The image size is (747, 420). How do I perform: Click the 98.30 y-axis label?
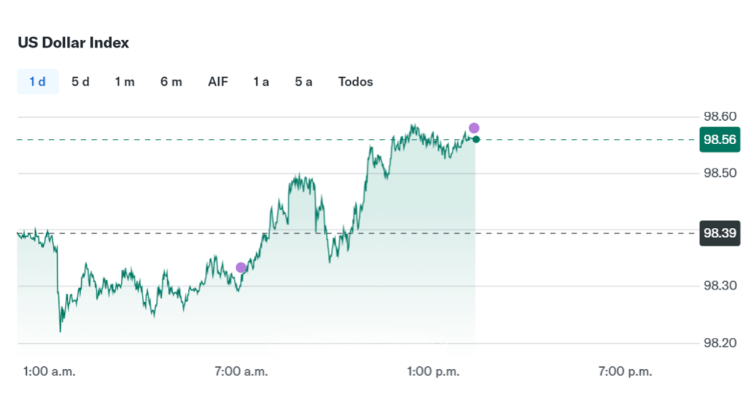click(720, 286)
